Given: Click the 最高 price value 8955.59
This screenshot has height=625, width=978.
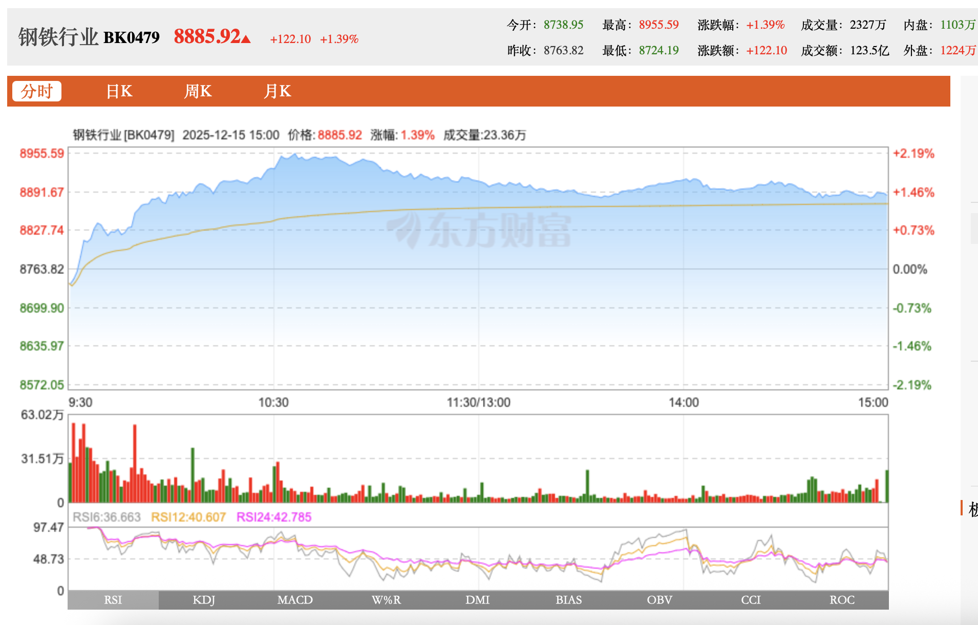Looking at the screenshot, I should [659, 24].
